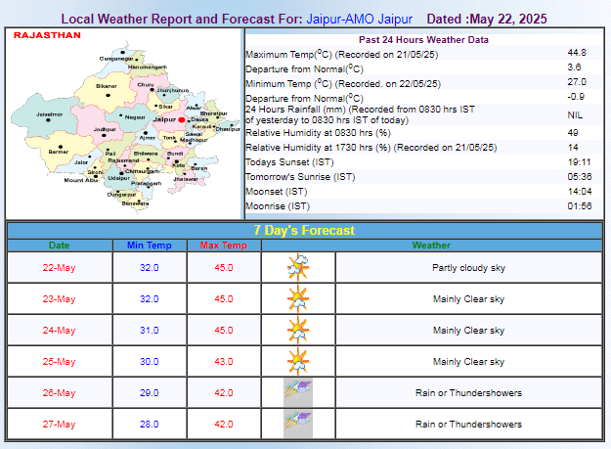Select the 26-May date cell
The image size is (611, 449).
[60, 393]
